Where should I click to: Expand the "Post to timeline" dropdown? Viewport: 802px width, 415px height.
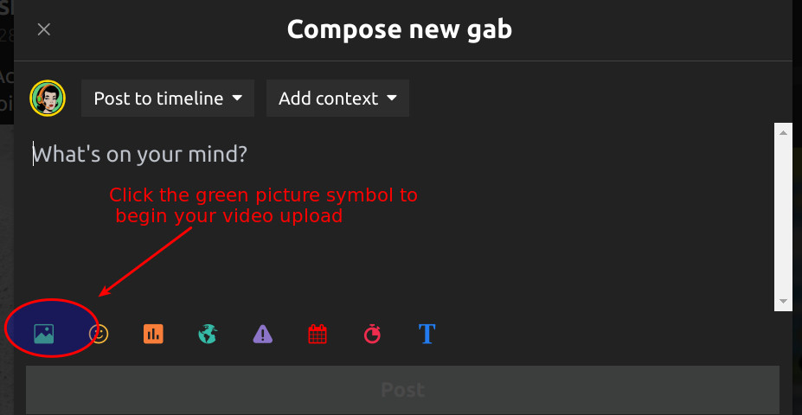coord(168,99)
